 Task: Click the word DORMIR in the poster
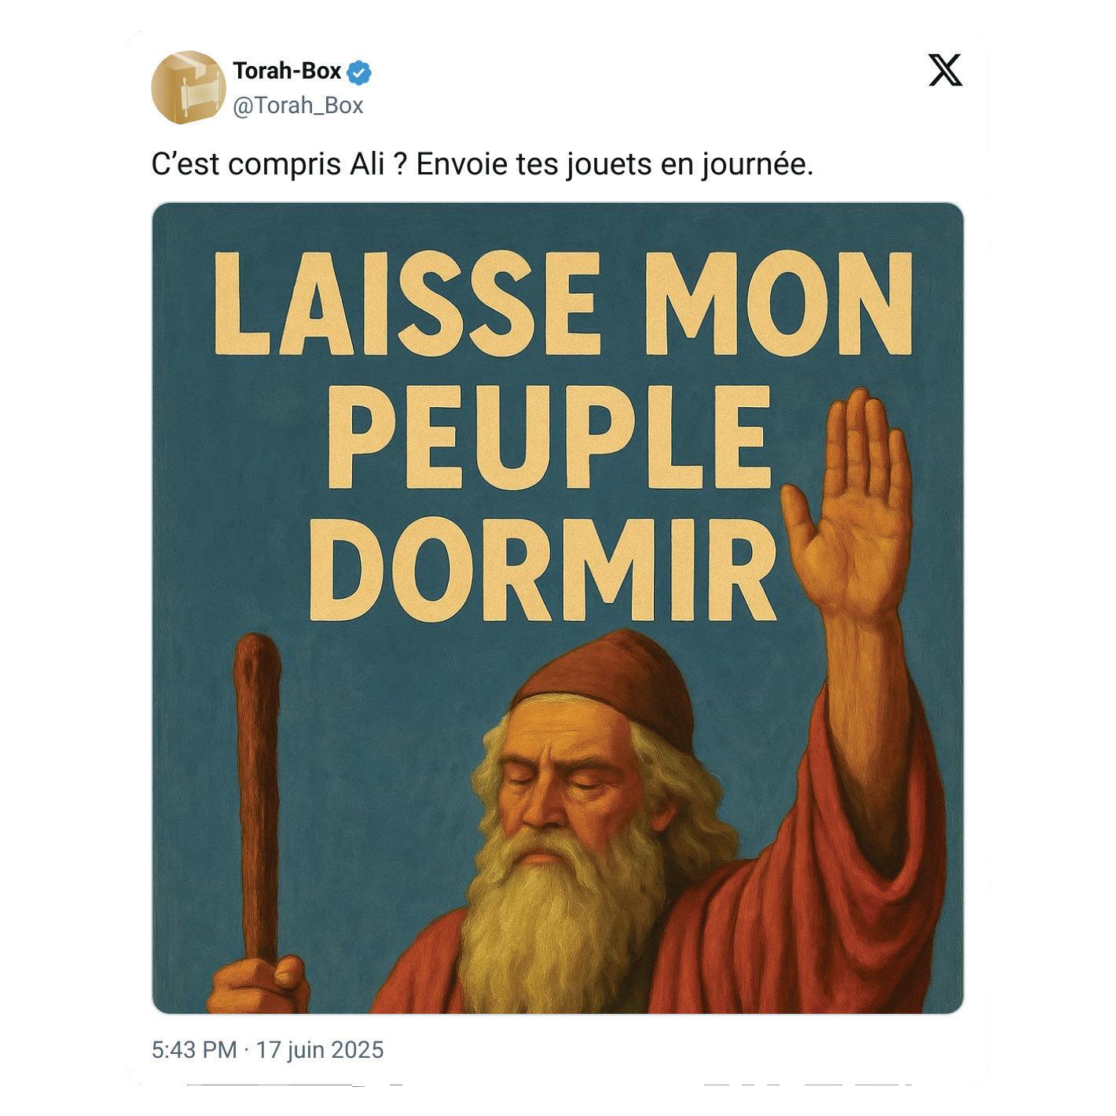[543, 570]
